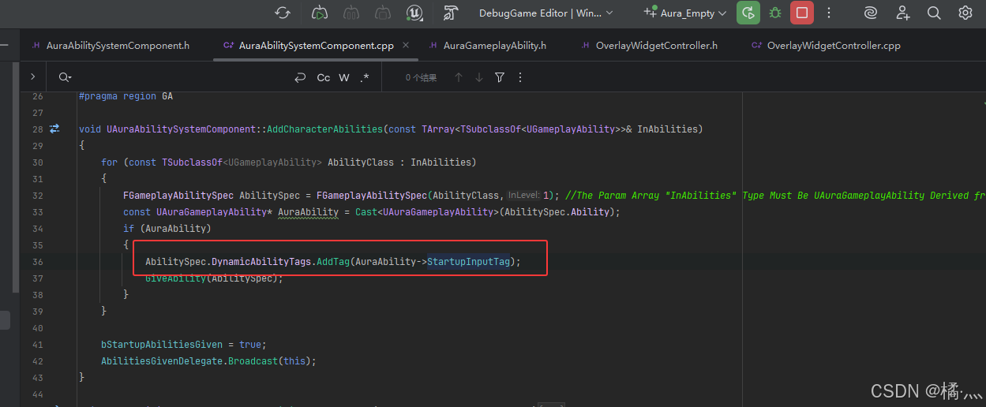
Task: Click the GiveAbility call on line 37
Action: 176,278
